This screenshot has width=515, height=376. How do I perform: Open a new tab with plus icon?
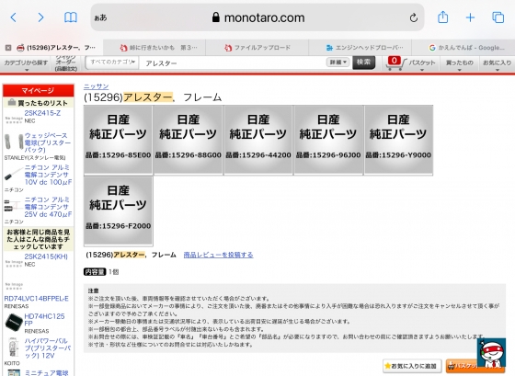pos(470,17)
